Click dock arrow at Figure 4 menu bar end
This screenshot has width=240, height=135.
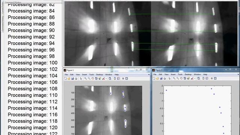238,74
